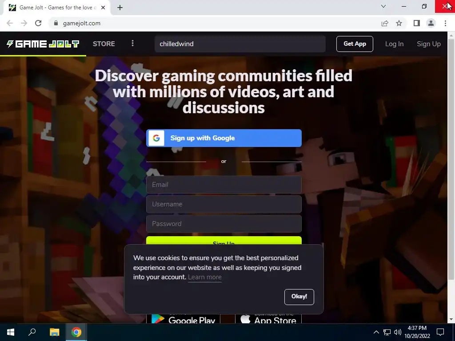Screen dimensions: 455x341
Task: Focus the search box containing chilledwind
Action: point(240,44)
